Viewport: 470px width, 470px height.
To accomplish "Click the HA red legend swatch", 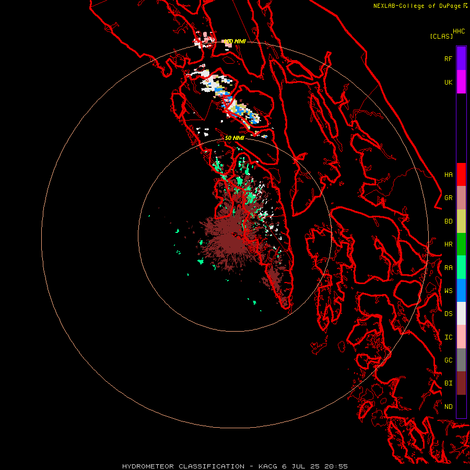I will pyautogui.click(x=461, y=174).
